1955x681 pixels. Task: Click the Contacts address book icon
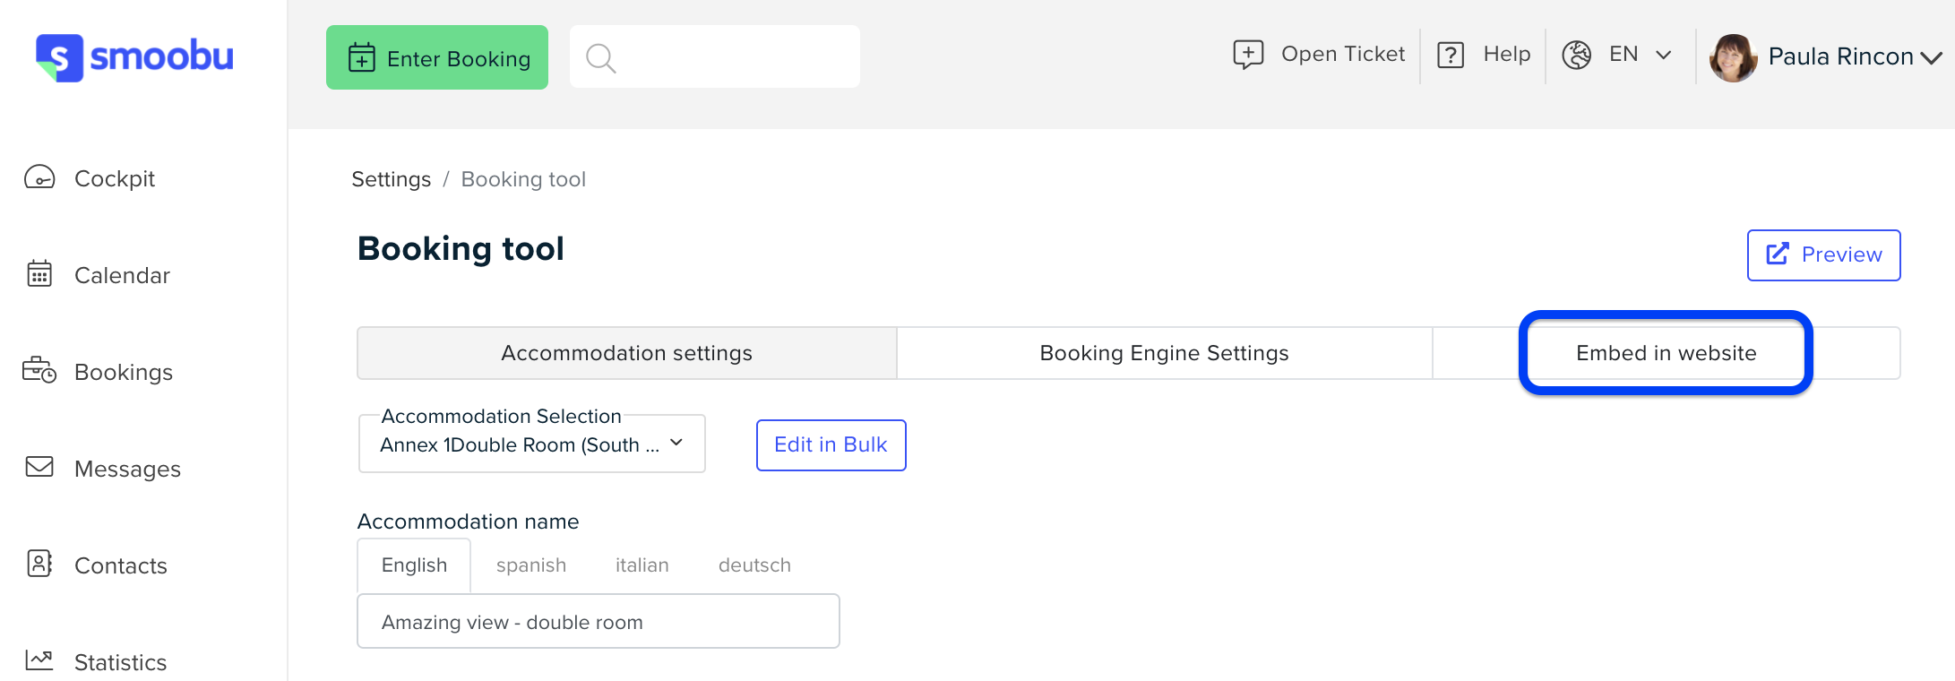pos(39,564)
